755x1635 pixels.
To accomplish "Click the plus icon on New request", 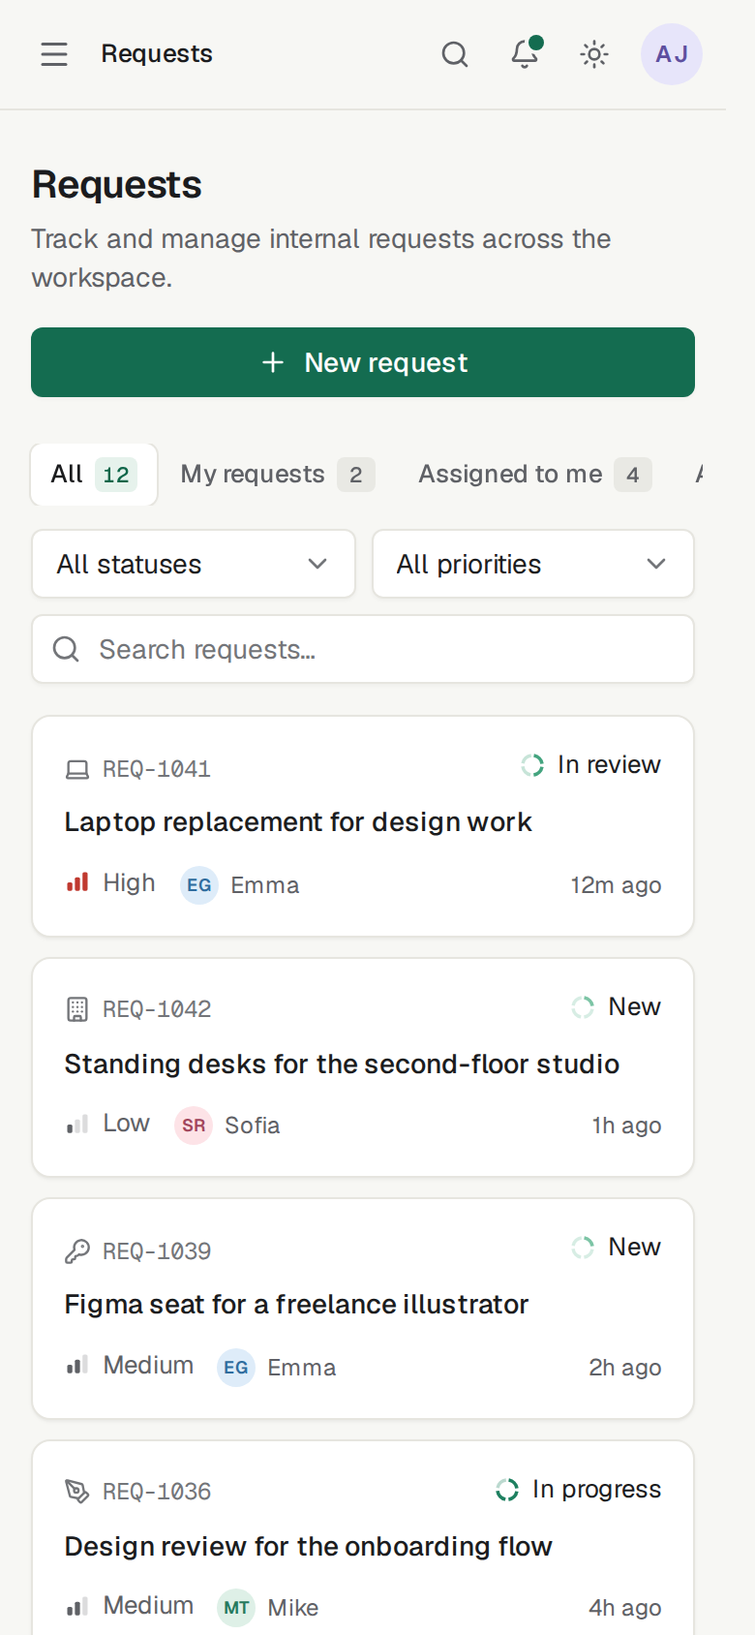I will (273, 362).
